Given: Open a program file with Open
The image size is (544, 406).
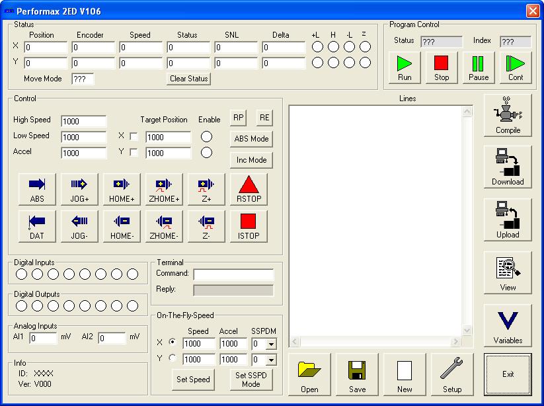Looking at the screenshot, I should [x=309, y=375].
